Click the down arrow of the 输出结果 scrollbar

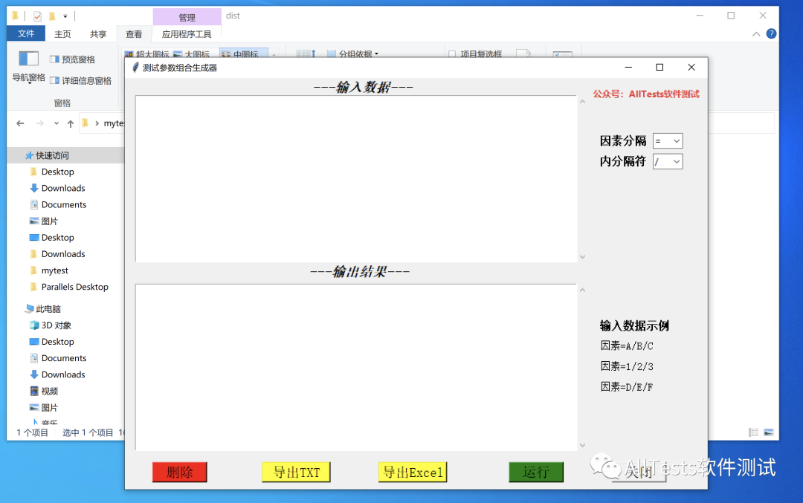click(x=582, y=445)
